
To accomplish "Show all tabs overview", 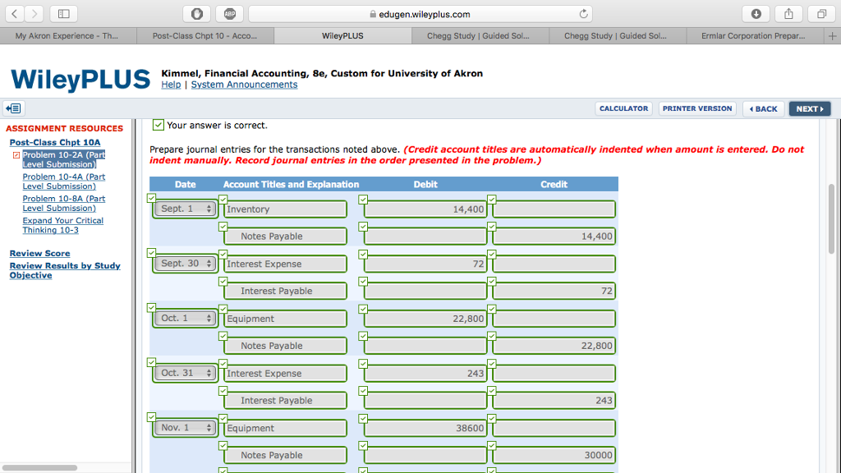I will [821, 14].
